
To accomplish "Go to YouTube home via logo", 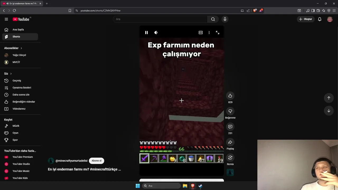I will click(21, 19).
